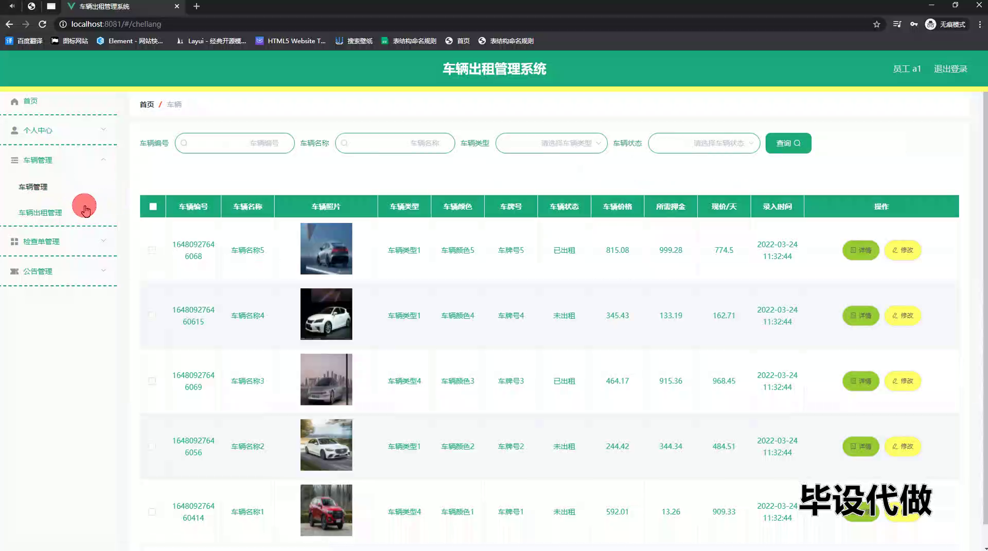
Task: Click the 员工 a1 user label
Action: (907, 69)
